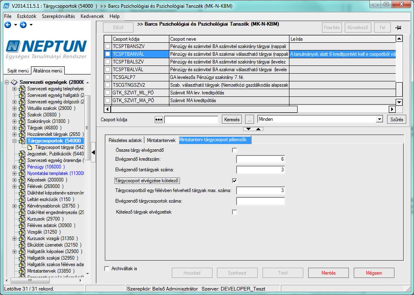Open the back arrow history dropdown

[15, 25]
